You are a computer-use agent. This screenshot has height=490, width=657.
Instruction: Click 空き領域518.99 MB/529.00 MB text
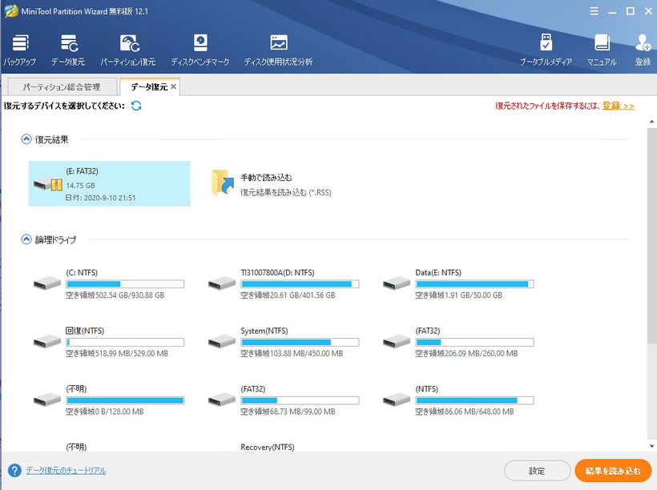(x=117, y=353)
